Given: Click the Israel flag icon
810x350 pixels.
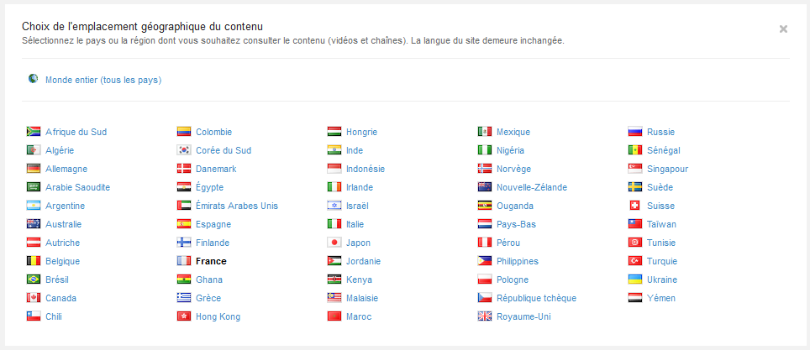Looking at the screenshot, I should (334, 206).
